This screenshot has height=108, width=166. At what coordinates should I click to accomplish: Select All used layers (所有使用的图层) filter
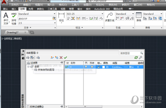point(46,70)
